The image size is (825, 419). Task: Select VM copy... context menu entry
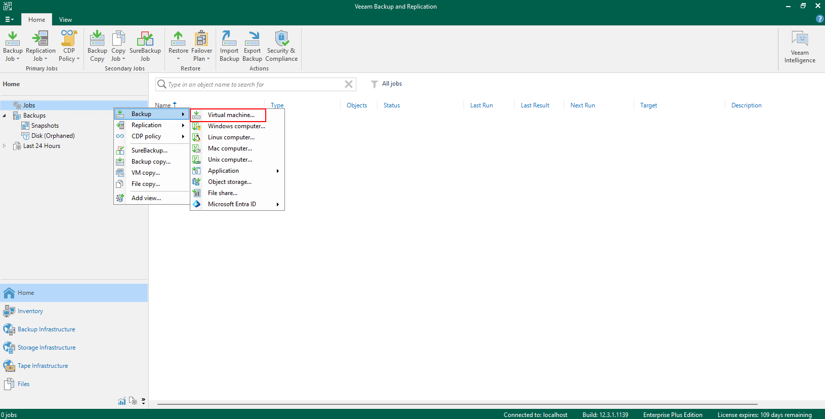tap(152, 173)
